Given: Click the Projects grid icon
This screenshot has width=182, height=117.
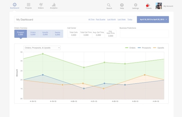Looking at the screenshot, I should [29, 5].
